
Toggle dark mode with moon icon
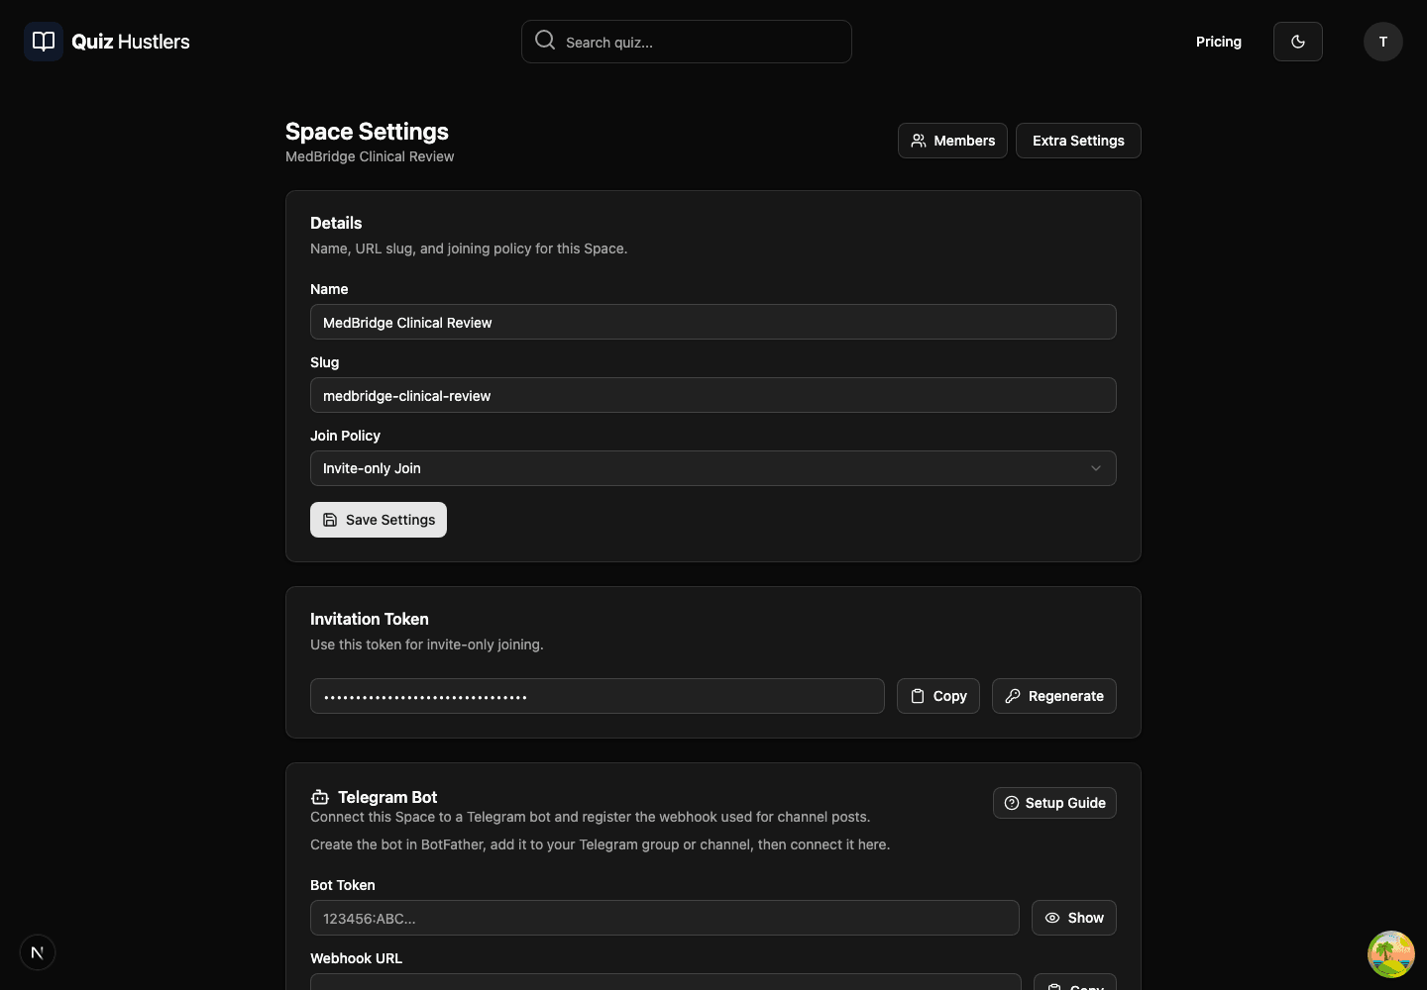pos(1298,42)
